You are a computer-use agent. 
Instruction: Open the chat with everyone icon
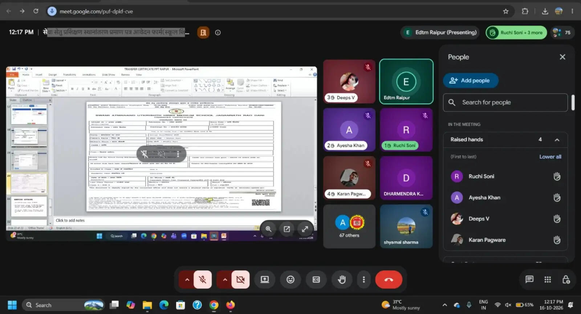(x=529, y=279)
